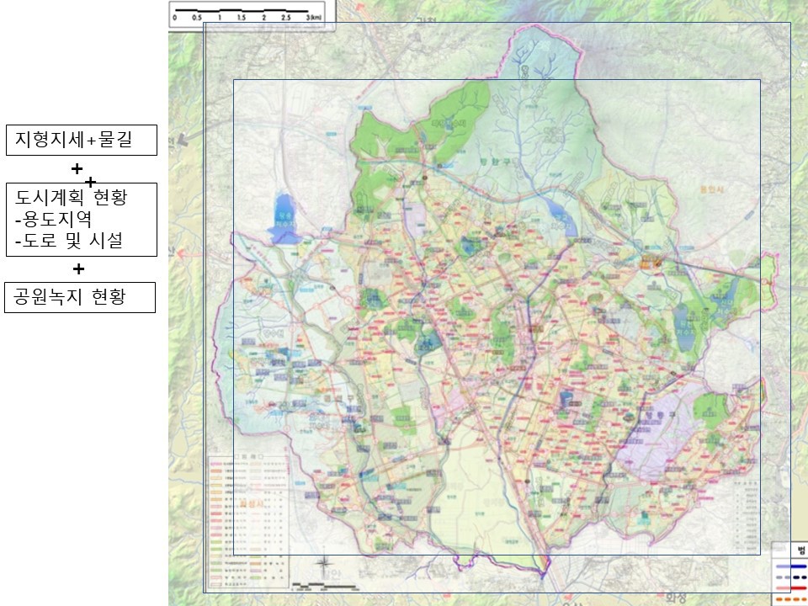This screenshot has height=606, width=808.
Task: Click the '용인시' label on the map
Action: pos(712,189)
